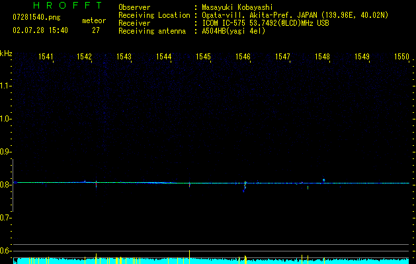Click the 0.6 frequency axis label
416x264 pixels.
pyautogui.click(x=5, y=251)
